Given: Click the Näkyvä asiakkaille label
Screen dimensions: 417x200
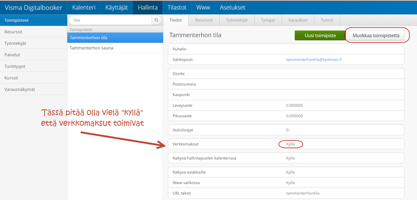Looking at the screenshot, I should pos(189,172).
